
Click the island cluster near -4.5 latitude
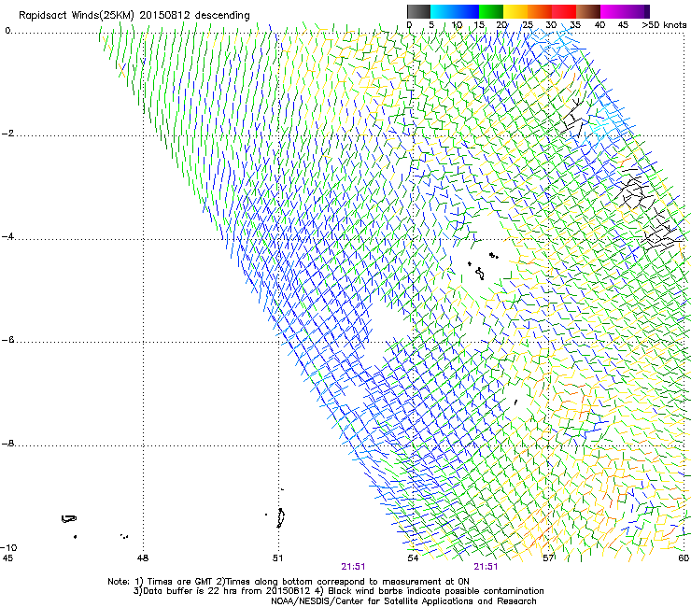point(483,266)
